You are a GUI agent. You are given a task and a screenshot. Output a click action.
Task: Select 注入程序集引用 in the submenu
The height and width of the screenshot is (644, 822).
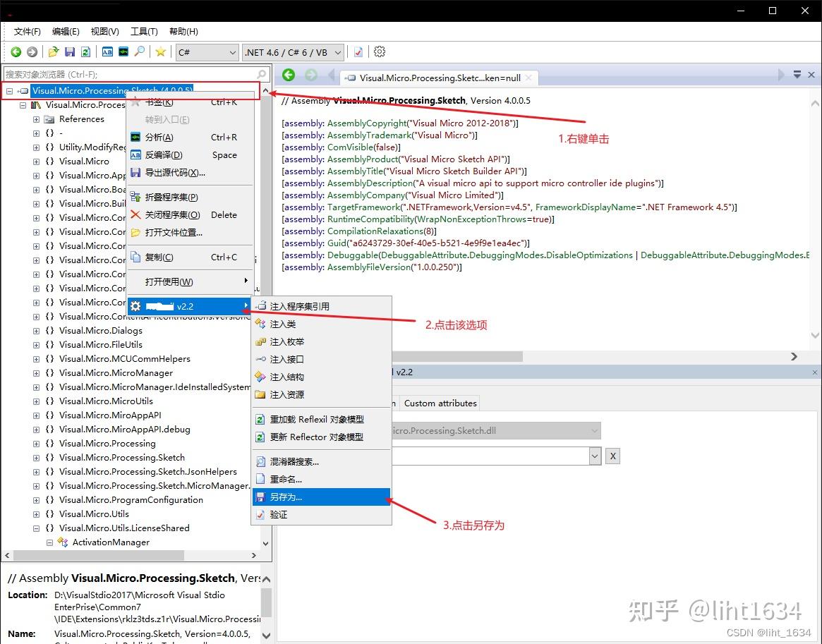pyautogui.click(x=321, y=307)
